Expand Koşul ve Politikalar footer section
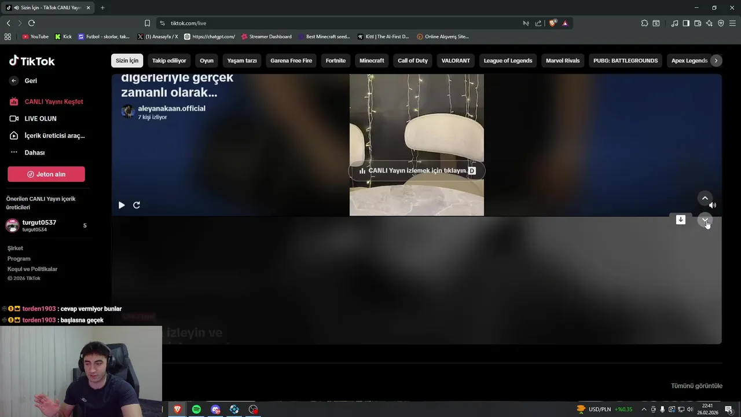 click(x=32, y=269)
